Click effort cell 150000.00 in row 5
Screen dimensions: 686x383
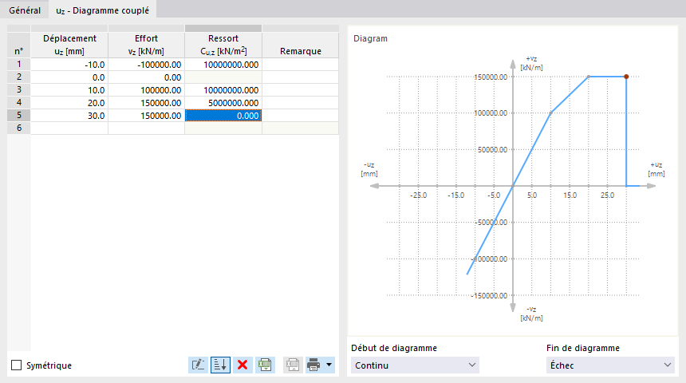point(147,116)
